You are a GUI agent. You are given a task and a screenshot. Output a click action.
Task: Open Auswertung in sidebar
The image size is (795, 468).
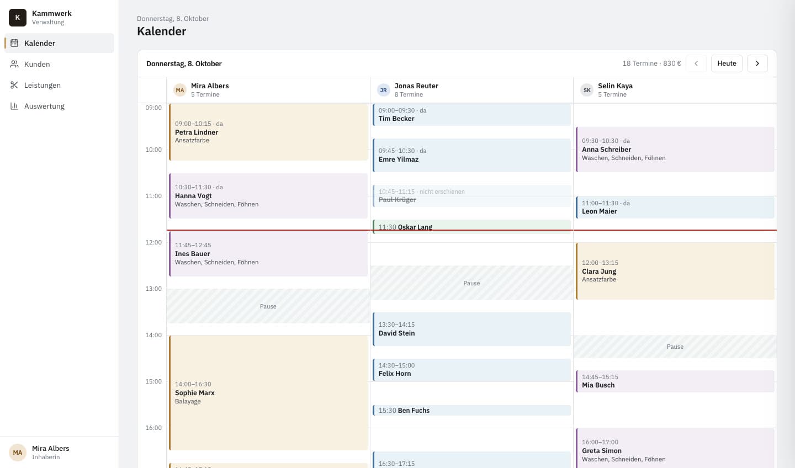coord(59,106)
